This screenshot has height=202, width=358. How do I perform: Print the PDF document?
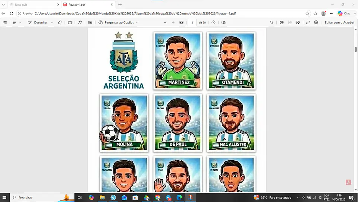[x=282, y=22]
